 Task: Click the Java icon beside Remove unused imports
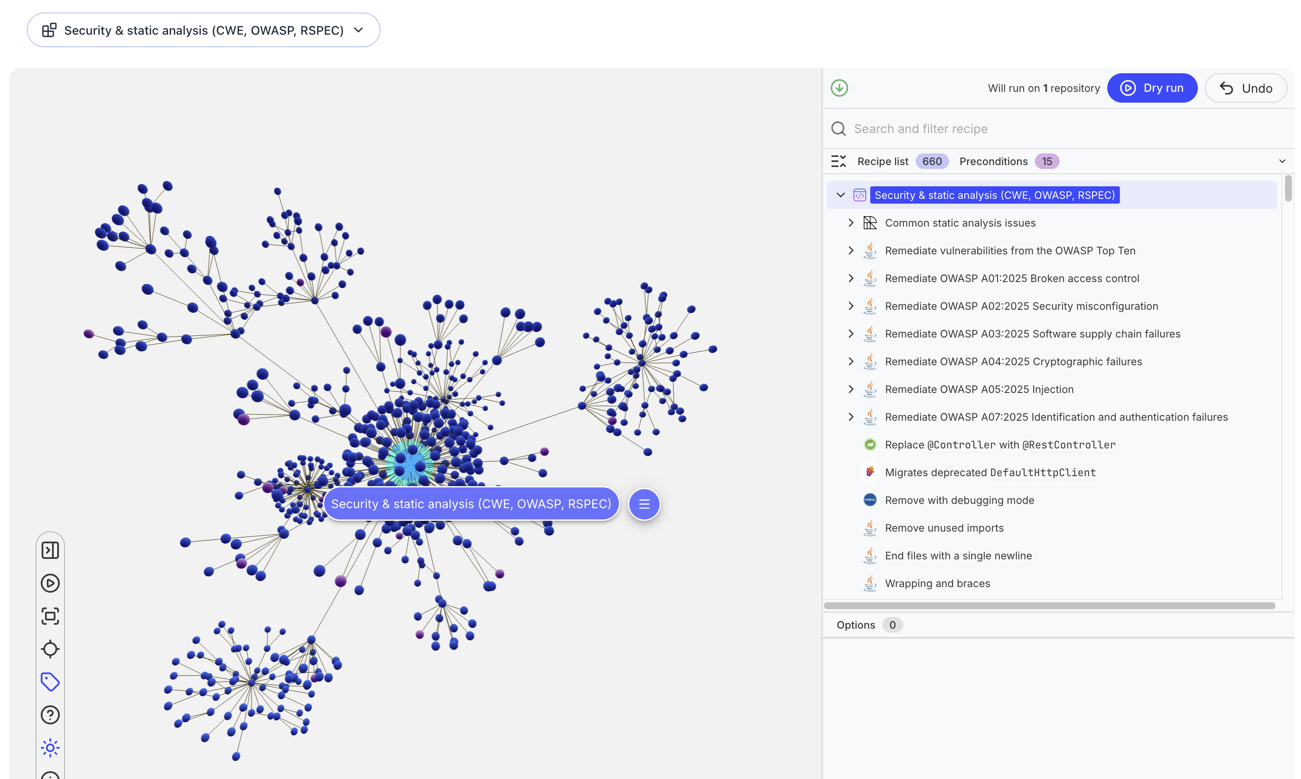[x=869, y=528]
